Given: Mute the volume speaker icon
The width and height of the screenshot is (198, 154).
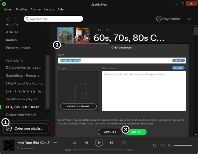Looking at the screenshot, I should pyautogui.click(x=170, y=145).
